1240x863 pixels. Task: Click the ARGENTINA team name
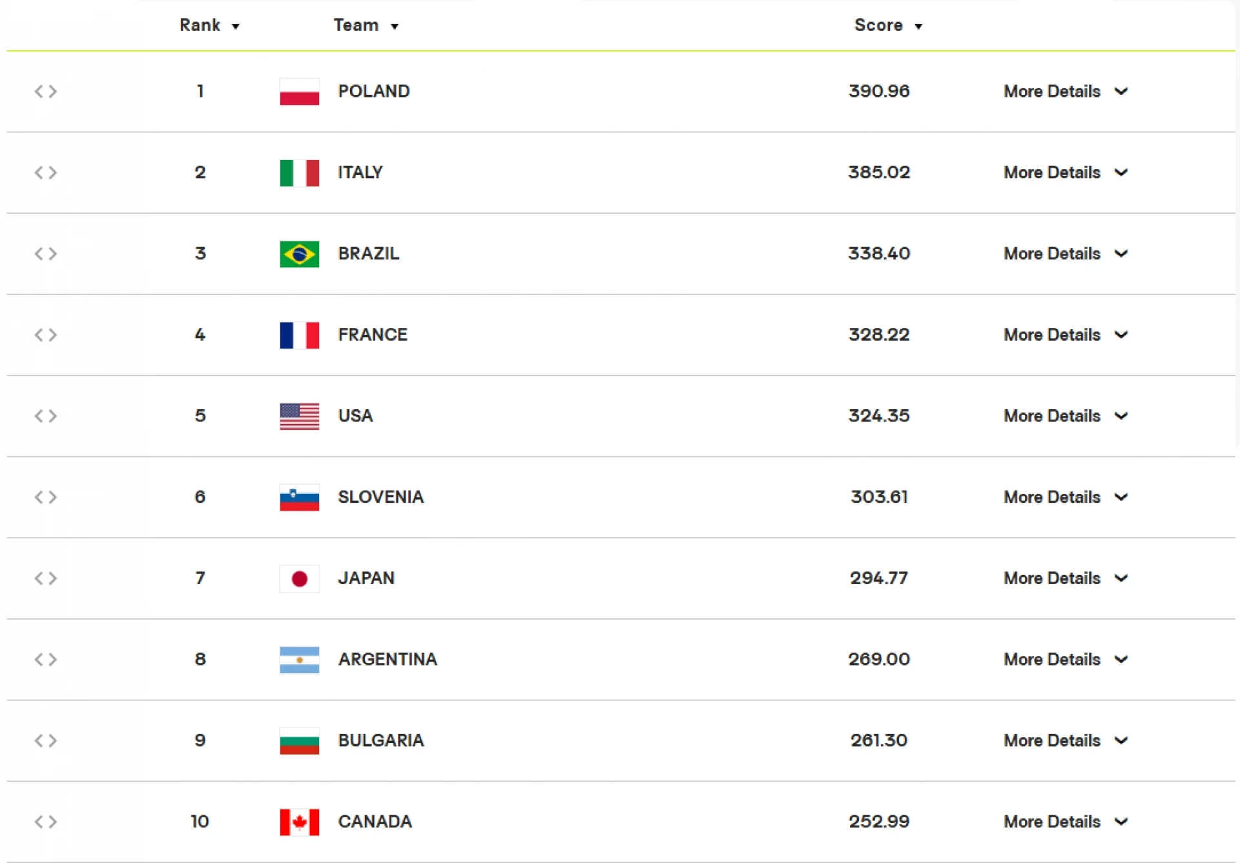(387, 659)
